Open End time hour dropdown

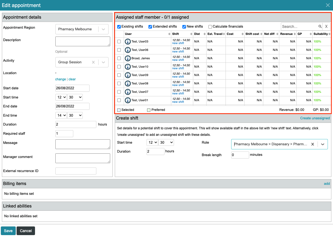point(61,116)
